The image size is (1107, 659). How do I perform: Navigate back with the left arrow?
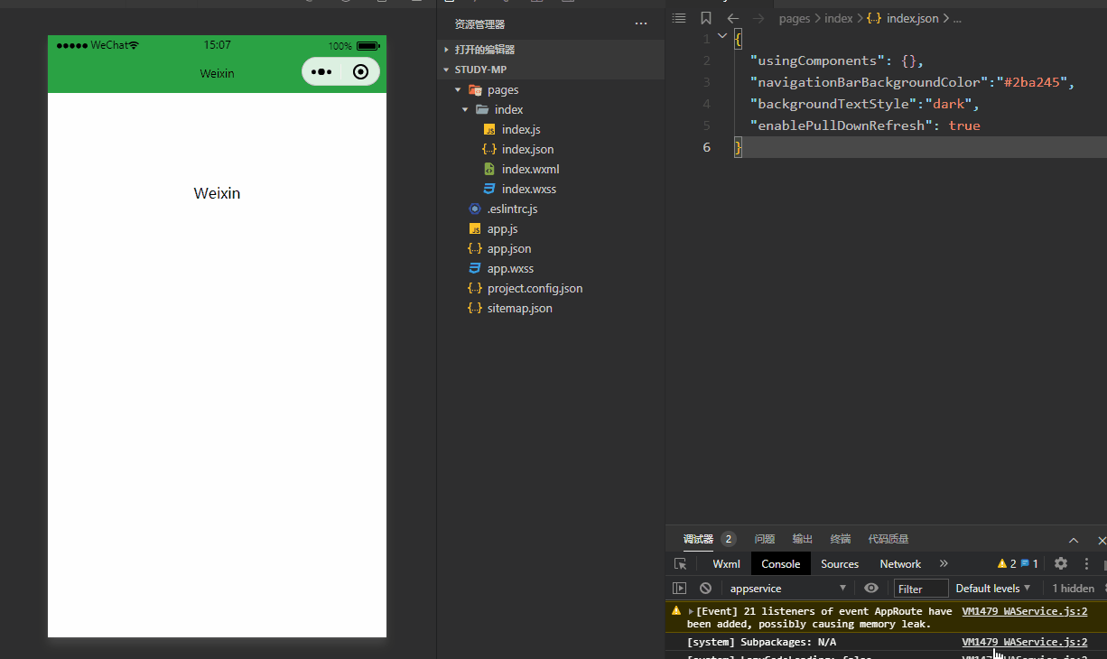pyautogui.click(x=733, y=18)
